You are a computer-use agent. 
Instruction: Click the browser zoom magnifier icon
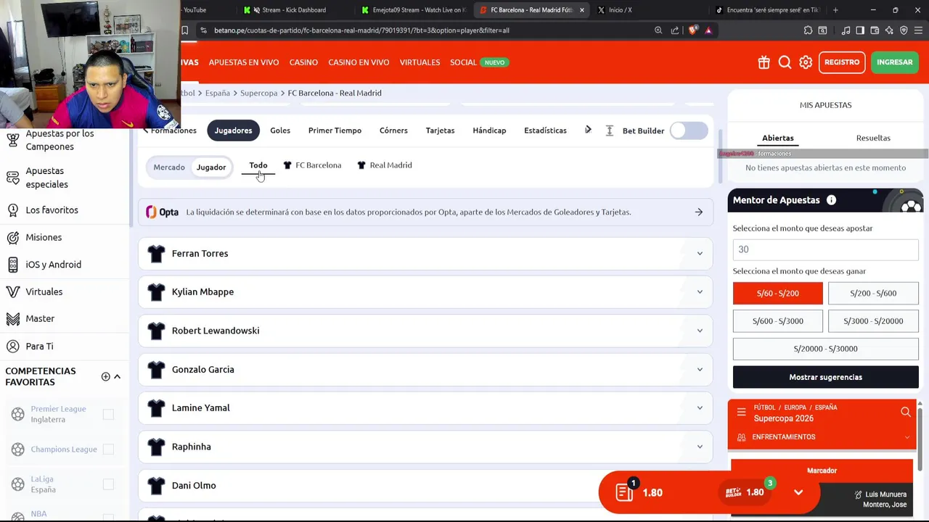[658, 30]
